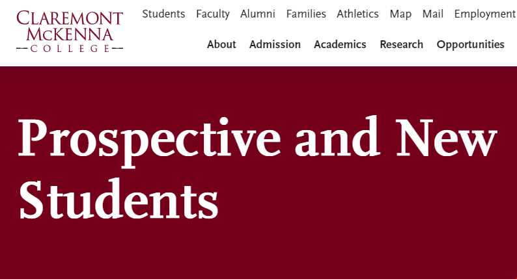
Task: Open the Alumni link
Action: (257, 14)
